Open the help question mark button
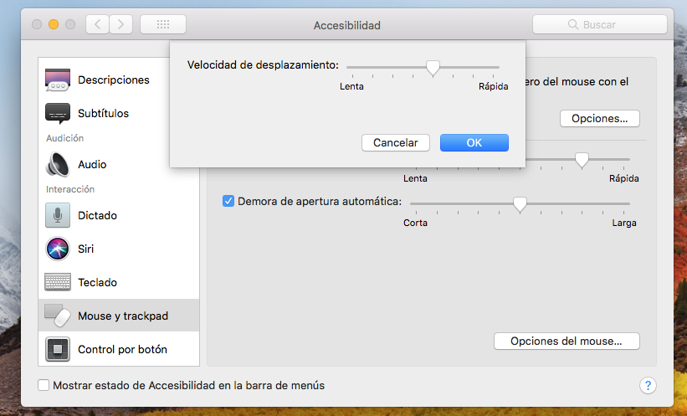The width and height of the screenshot is (687, 416). coord(648,386)
